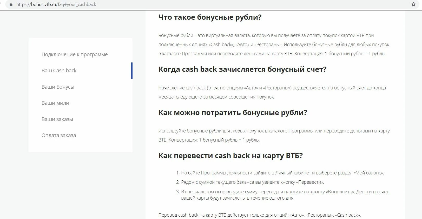Click the heading «Как перевести cash back на карту ВТБ?»
422x219 pixels.
point(230,156)
